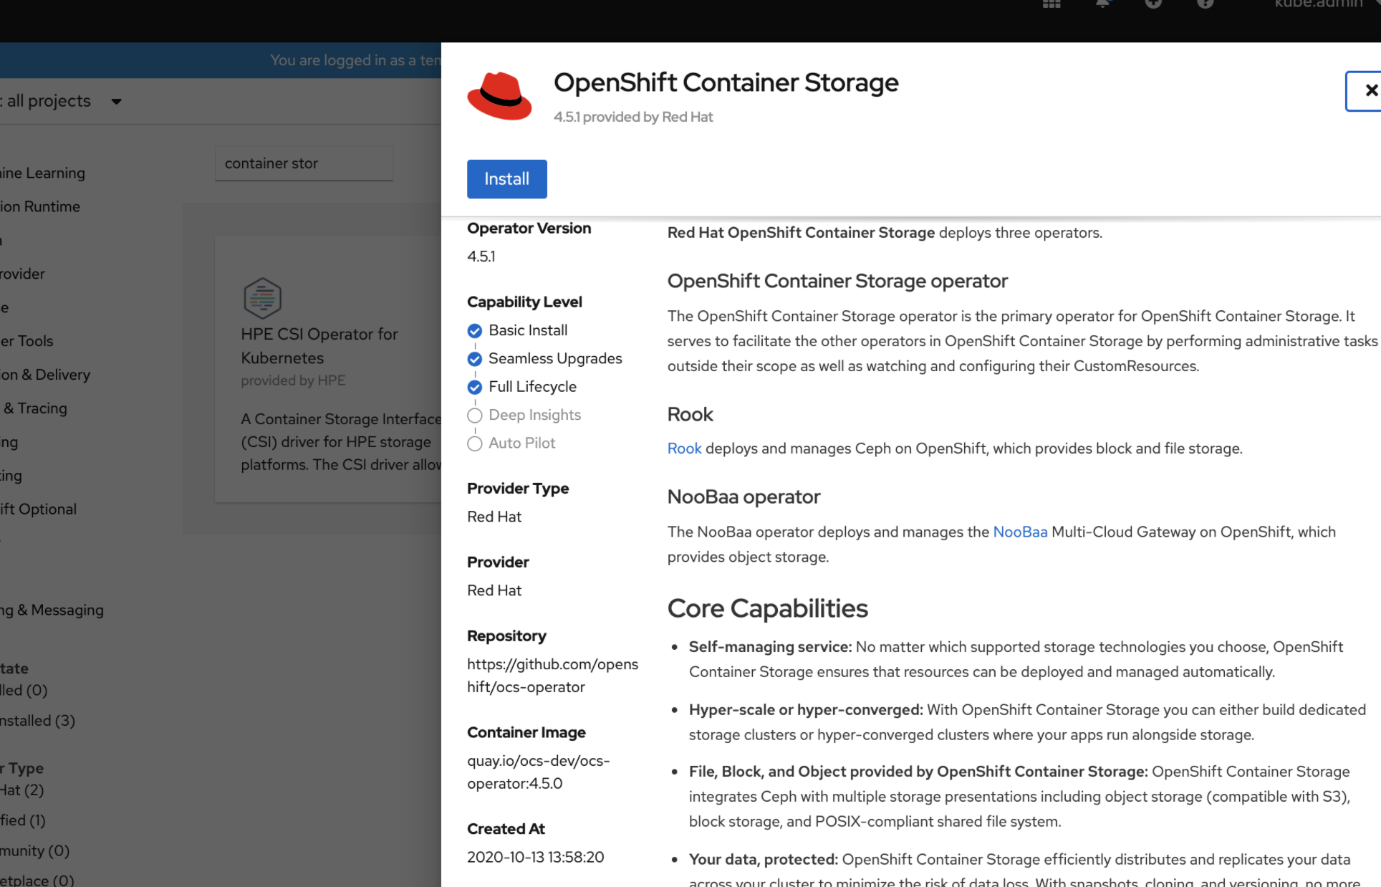Screen dimensions: 1381x887
Task: Select the Machine Learning category
Action: coord(42,172)
